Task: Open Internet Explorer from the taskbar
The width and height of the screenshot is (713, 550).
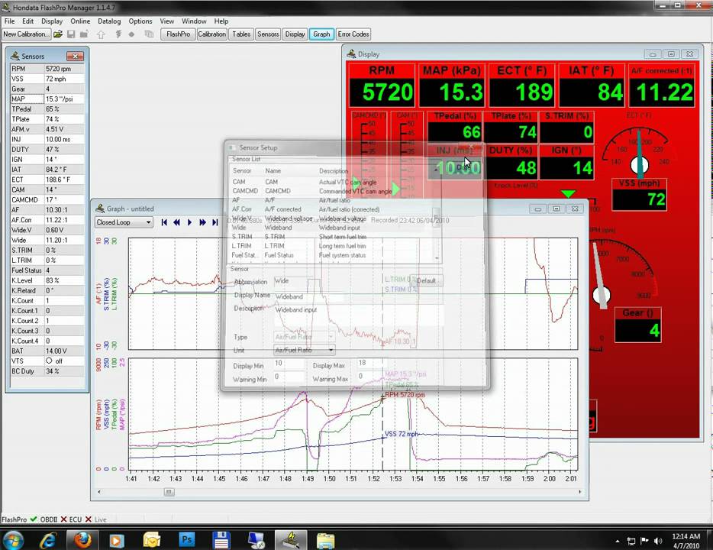Action: pos(48,540)
